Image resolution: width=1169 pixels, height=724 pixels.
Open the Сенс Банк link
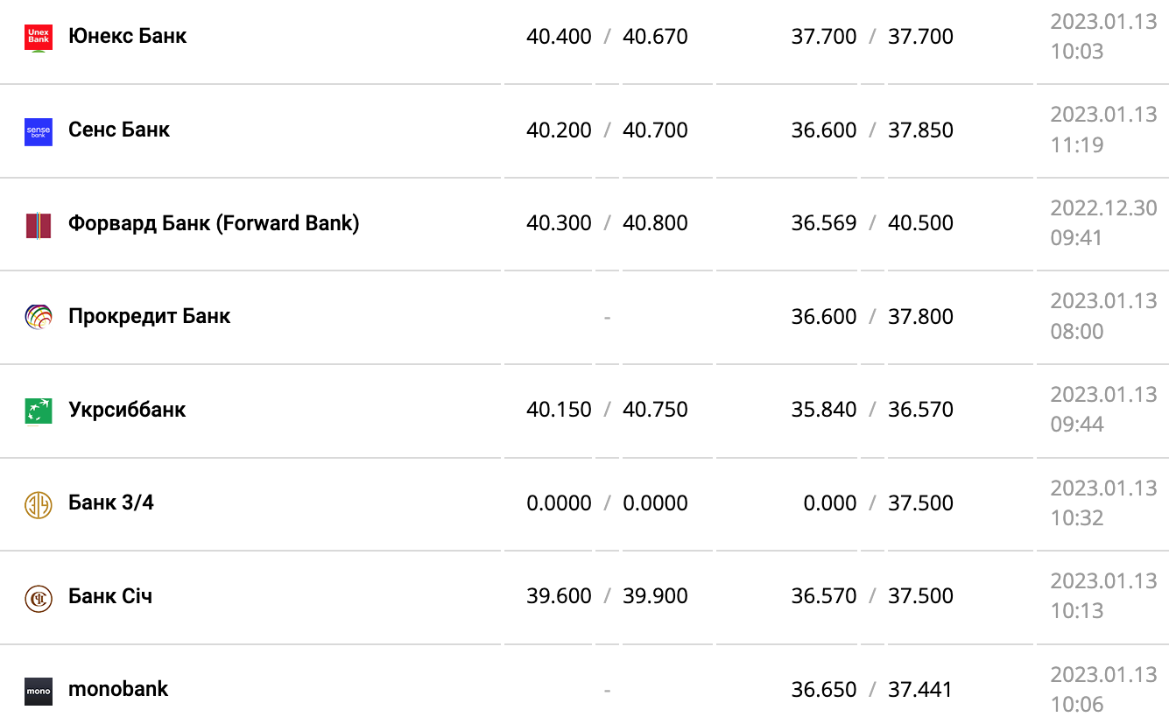[x=119, y=130]
